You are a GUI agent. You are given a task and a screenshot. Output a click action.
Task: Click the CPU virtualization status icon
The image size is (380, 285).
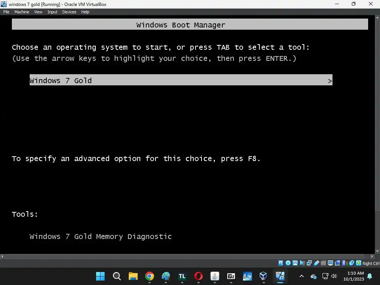pos(345,263)
